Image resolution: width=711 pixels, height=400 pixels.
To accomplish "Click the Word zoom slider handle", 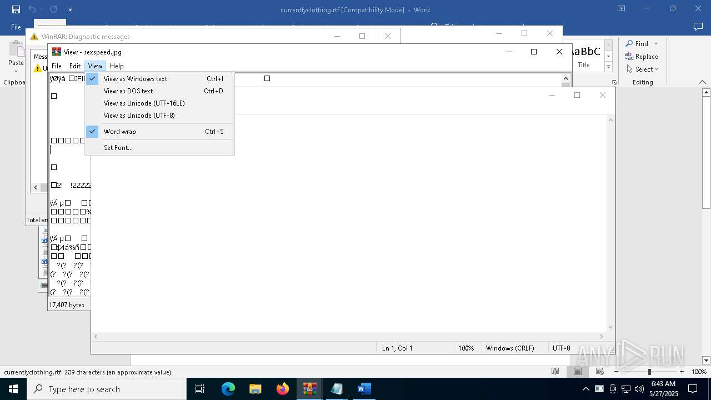I will [x=649, y=372].
